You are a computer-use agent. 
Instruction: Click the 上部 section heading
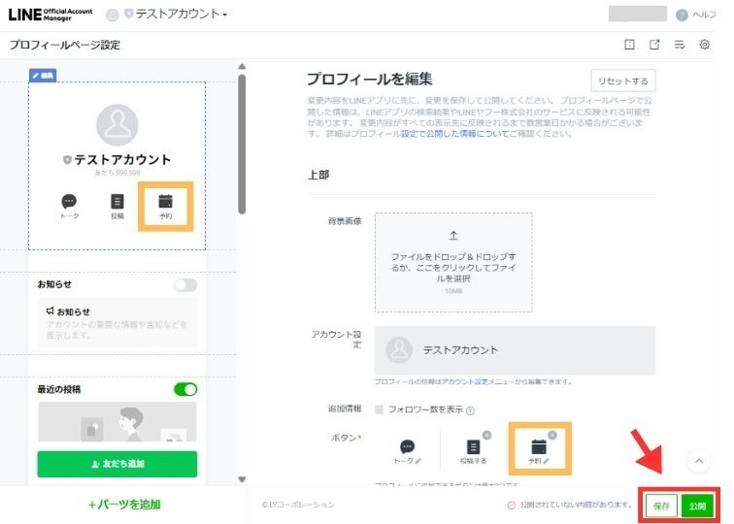coord(318,175)
